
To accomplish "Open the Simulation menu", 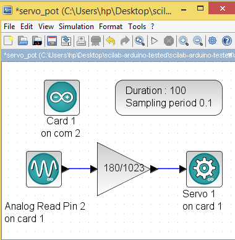I will (76, 27).
